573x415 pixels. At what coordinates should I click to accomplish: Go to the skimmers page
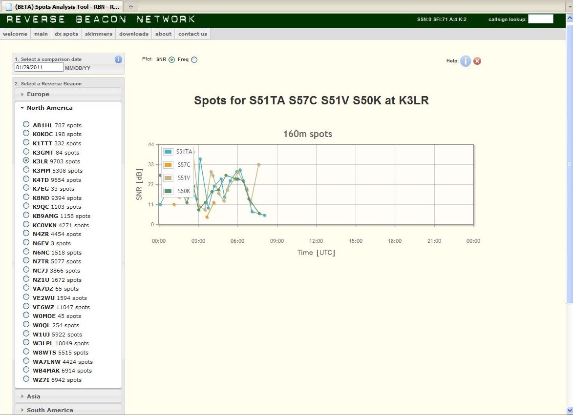[99, 34]
